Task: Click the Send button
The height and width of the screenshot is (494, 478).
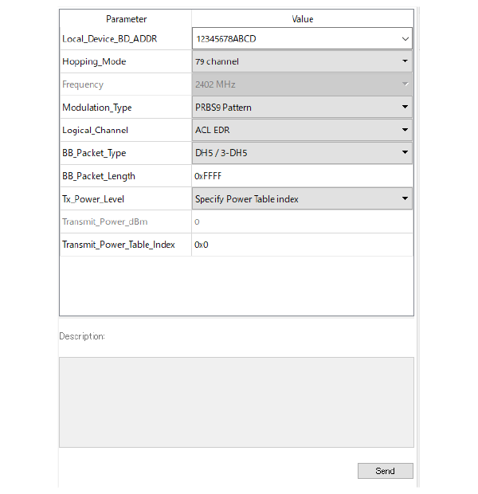Action: coord(385,471)
